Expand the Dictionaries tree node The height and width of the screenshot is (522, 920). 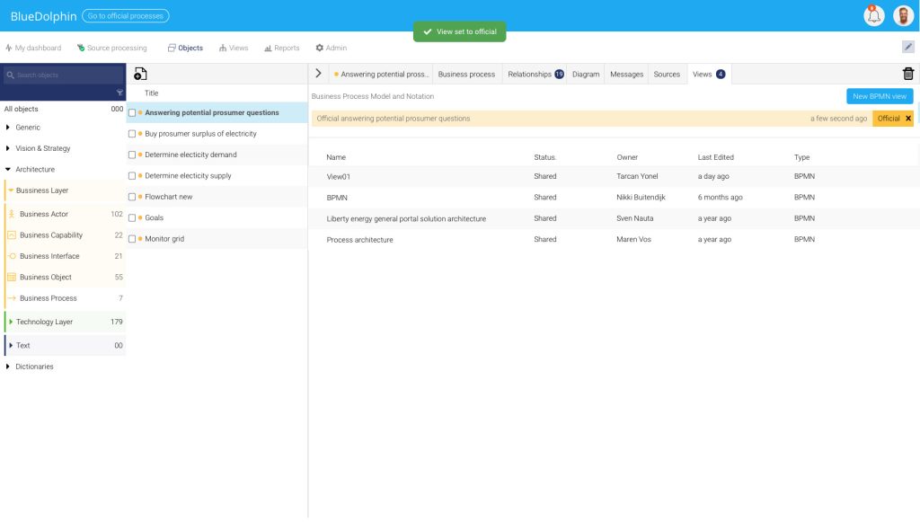7,367
